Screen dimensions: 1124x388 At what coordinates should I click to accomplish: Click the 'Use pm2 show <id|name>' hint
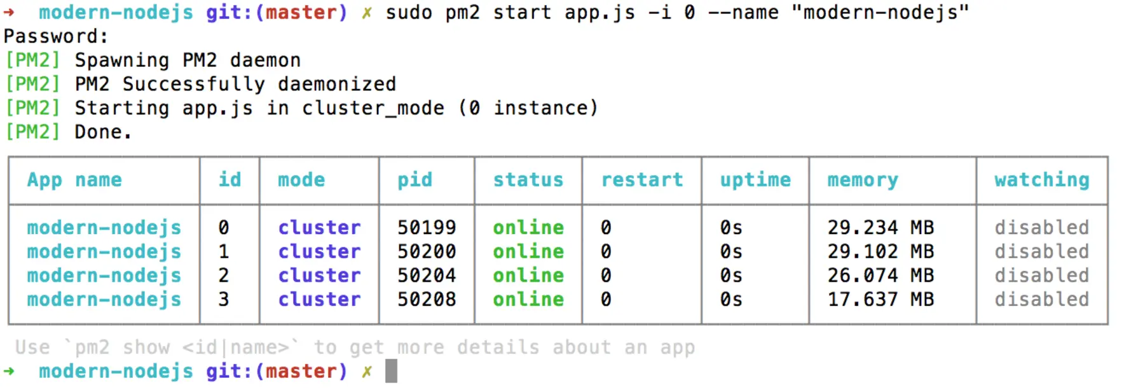coord(355,347)
